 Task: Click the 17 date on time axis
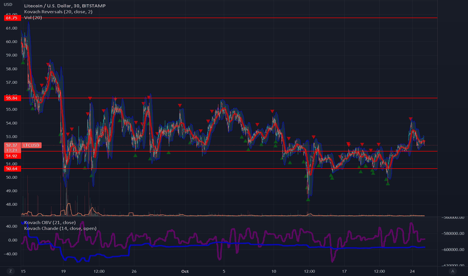(344, 271)
